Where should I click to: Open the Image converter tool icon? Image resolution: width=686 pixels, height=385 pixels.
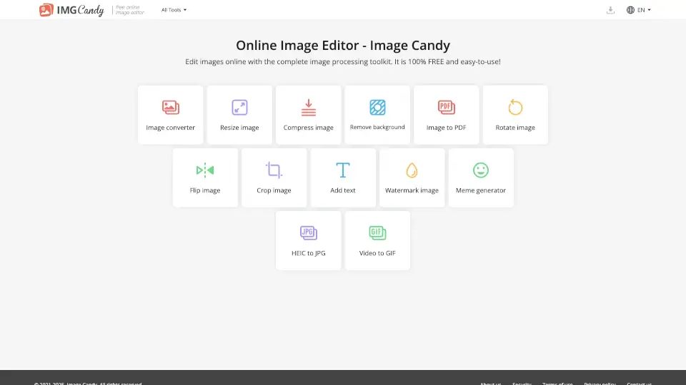pos(170,108)
